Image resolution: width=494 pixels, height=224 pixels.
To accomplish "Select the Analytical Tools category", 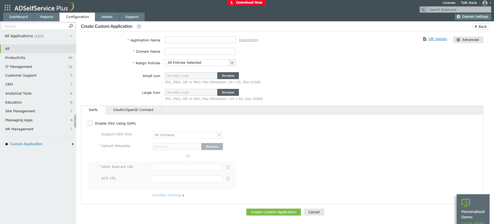I will tap(38, 94).
